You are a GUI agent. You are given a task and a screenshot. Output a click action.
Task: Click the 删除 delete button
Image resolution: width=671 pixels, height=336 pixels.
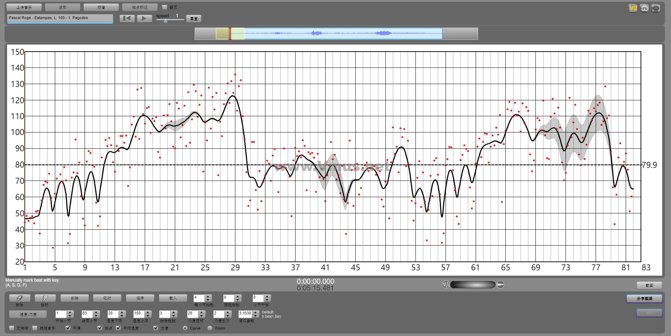click(74, 298)
